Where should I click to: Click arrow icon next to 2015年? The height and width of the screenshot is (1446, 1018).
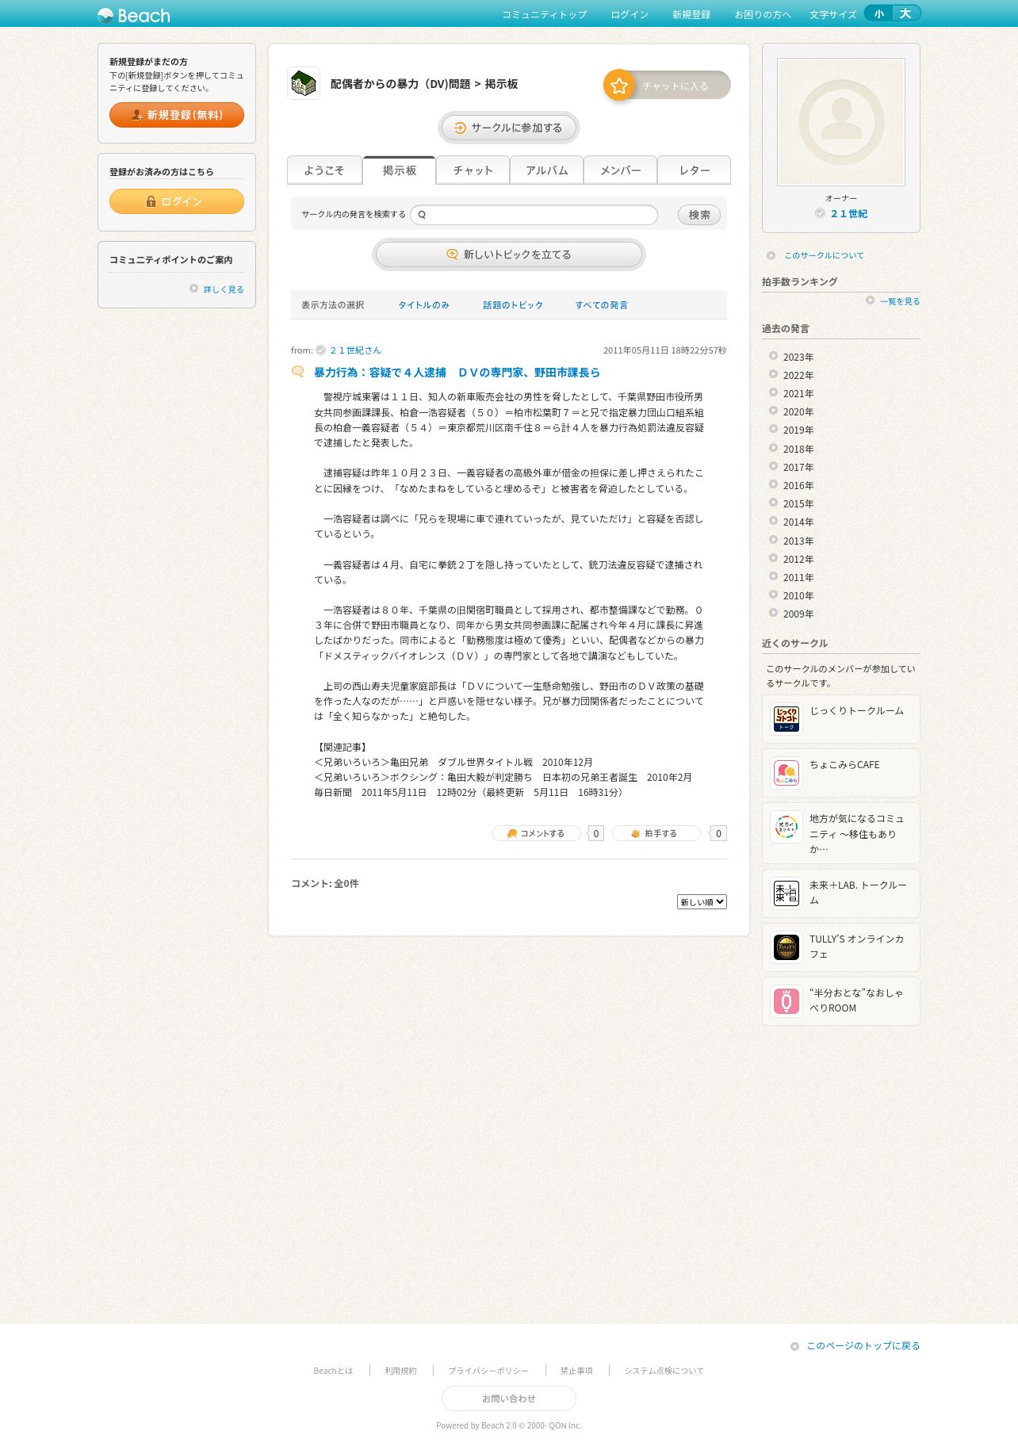click(x=773, y=503)
